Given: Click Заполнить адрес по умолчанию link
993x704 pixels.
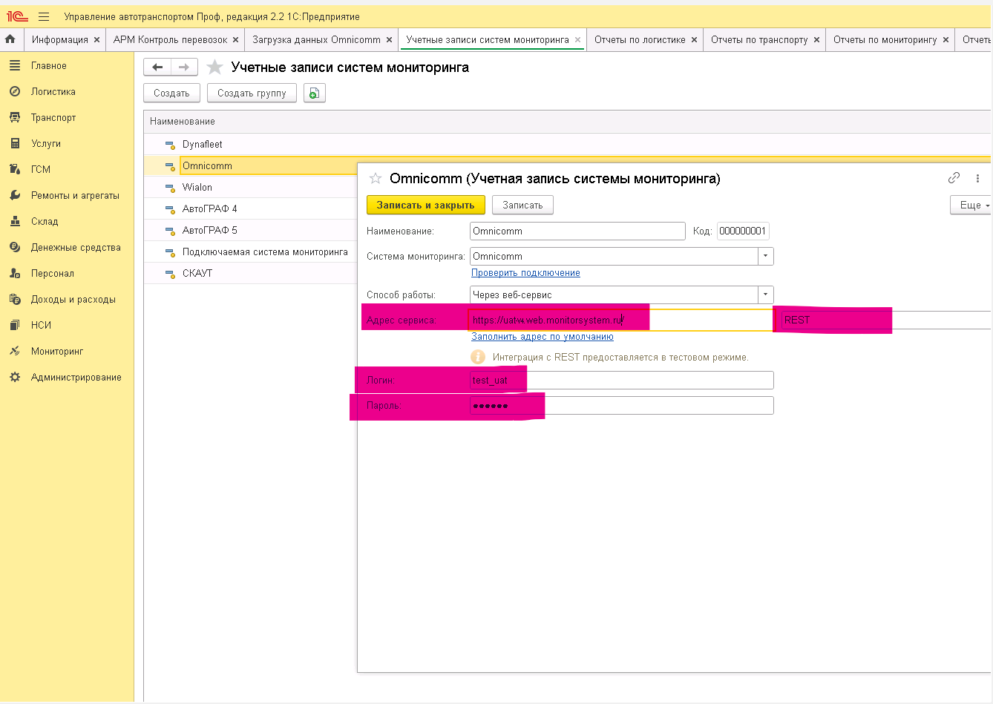Looking at the screenshot, I should pos(542,337).
